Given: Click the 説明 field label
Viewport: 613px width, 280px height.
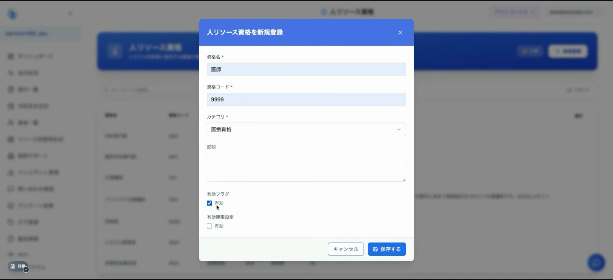Looking at the screenshot, I should pyautogui.click(x=211, y=147).
